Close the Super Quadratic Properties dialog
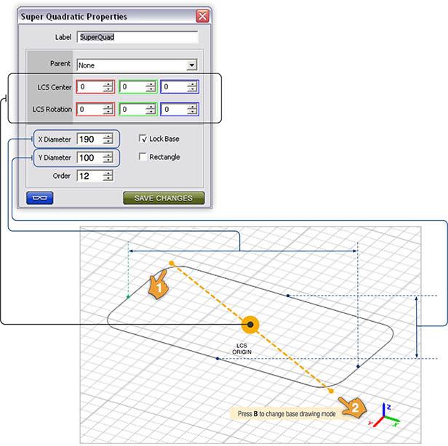Image resolution: width=448 pixels, height=446 pixels. pyautogui.click(x=203, y=16)
